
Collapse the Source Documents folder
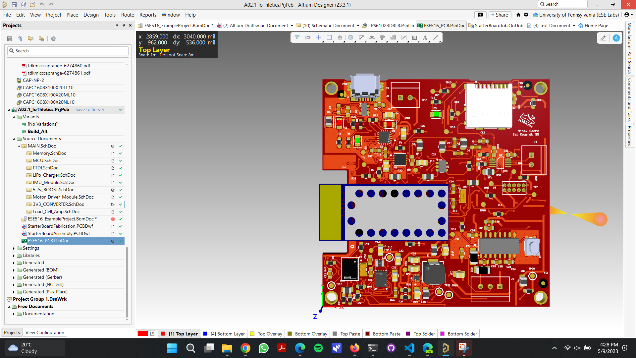[14, 139]
